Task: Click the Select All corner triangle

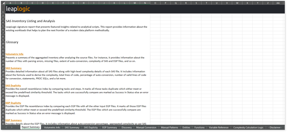Action: click(x=3, y=3)
